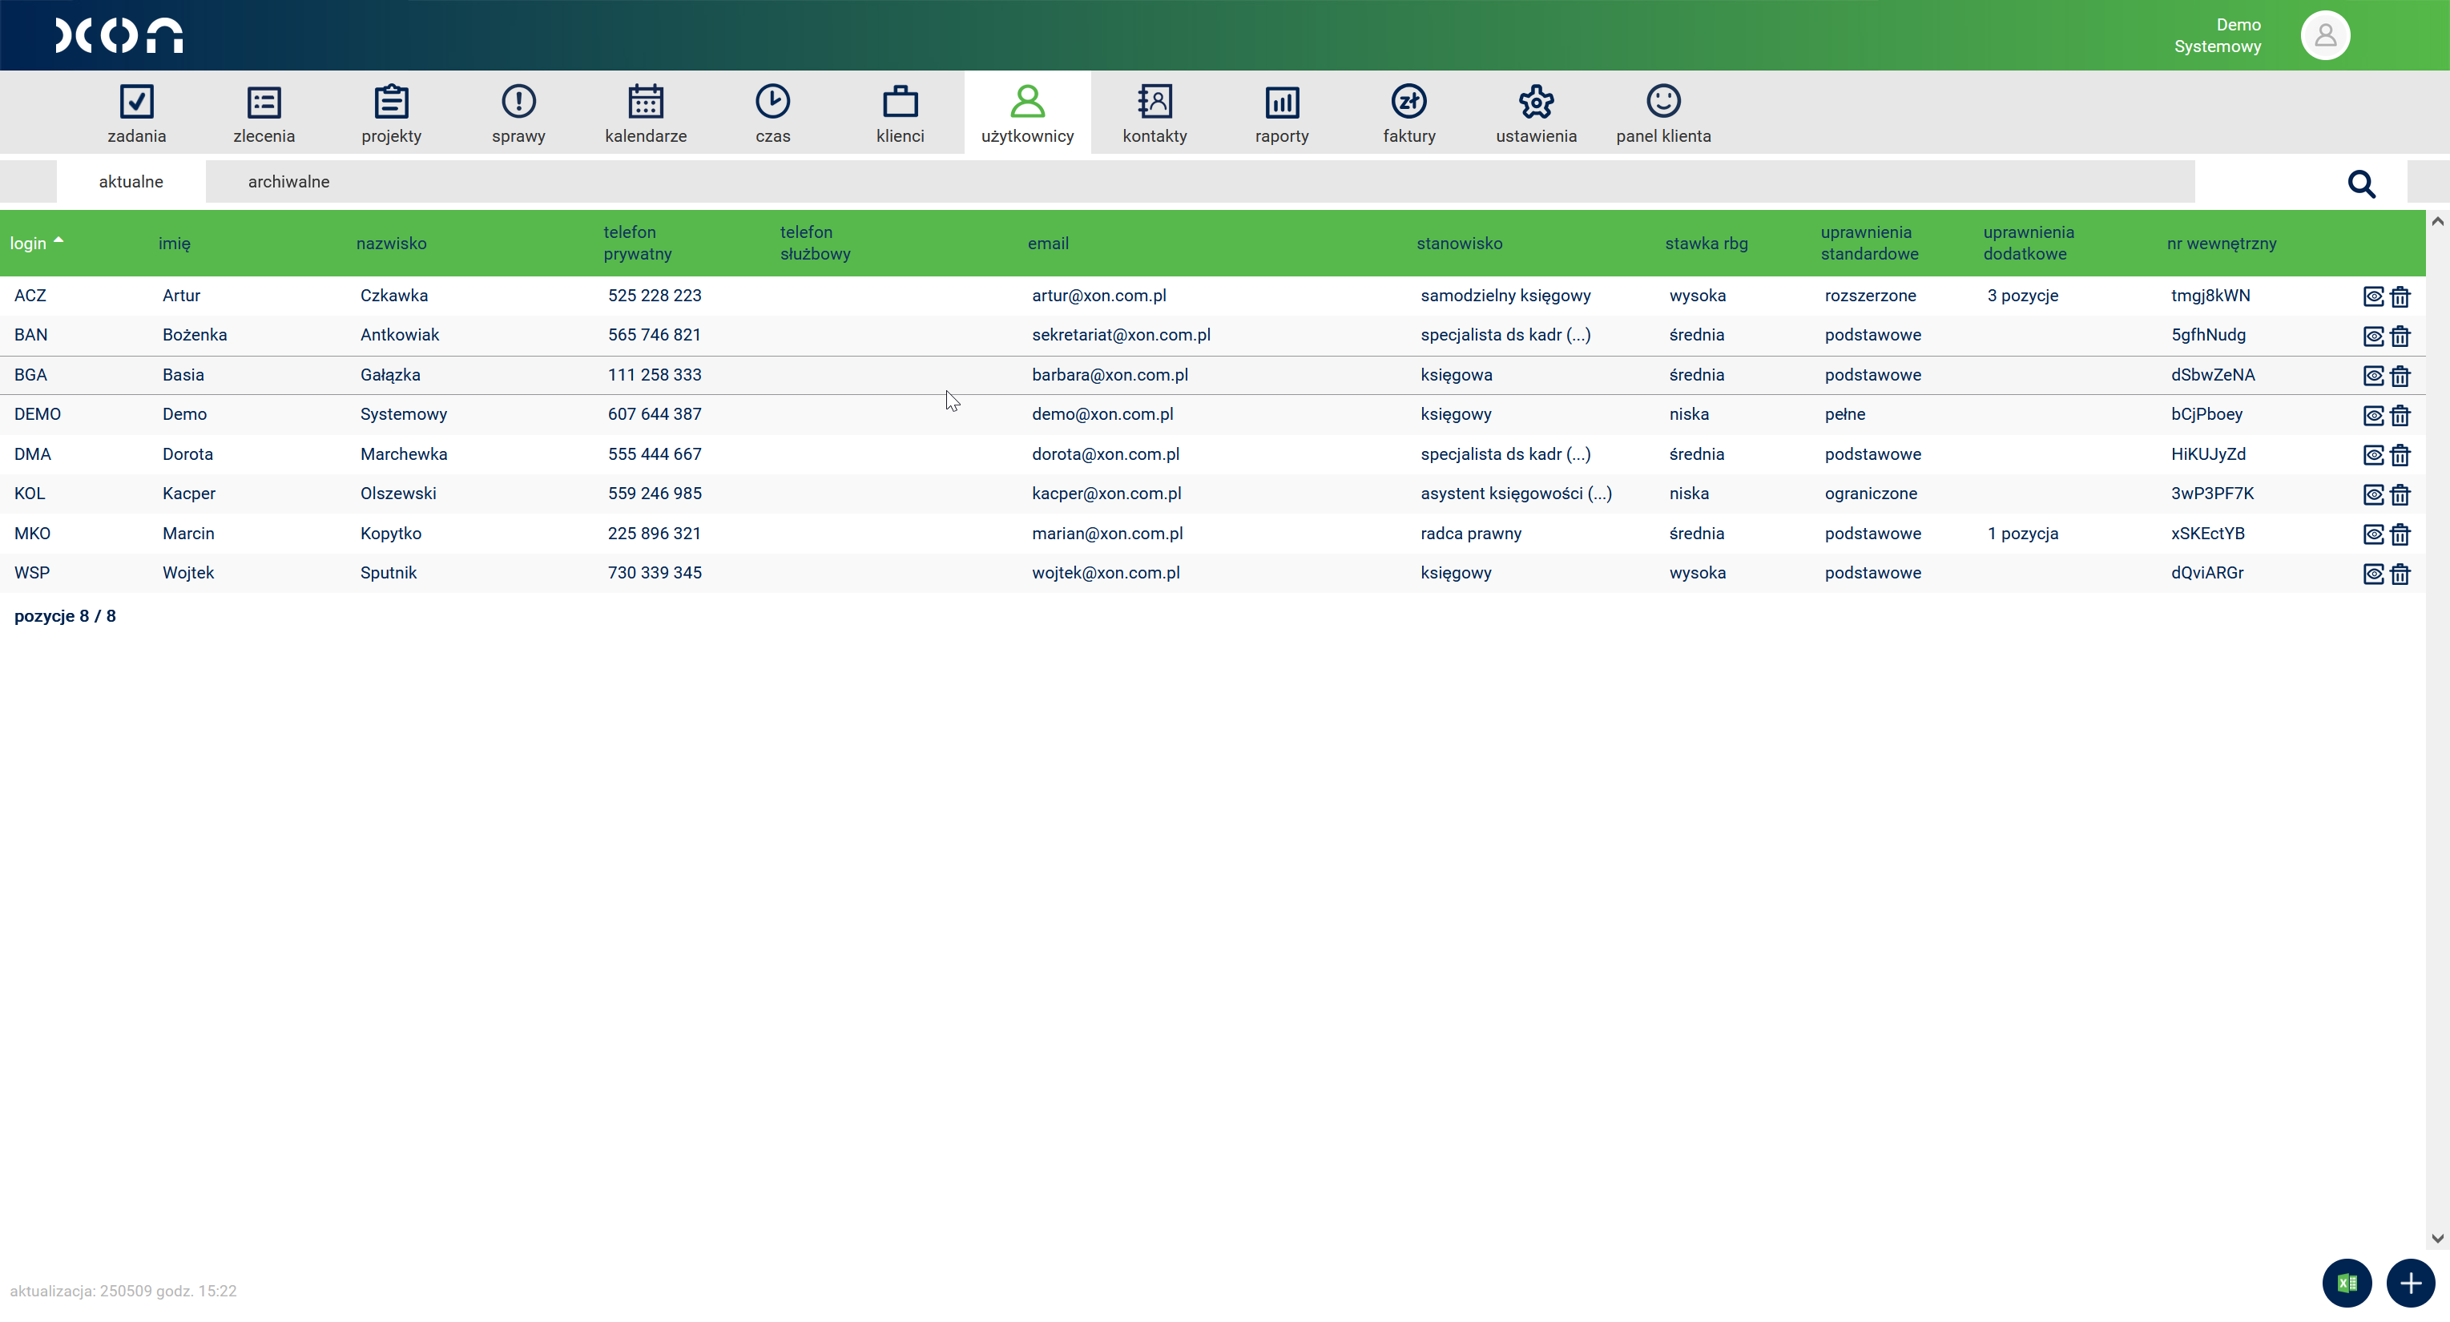Open the użytkownicy module
Screen dimensions: 2450x1322
(1027, 114)
